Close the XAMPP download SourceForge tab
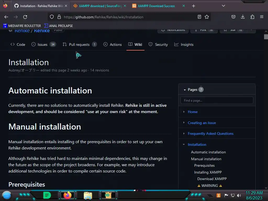268x201 pixels. [x=125, y=6]
